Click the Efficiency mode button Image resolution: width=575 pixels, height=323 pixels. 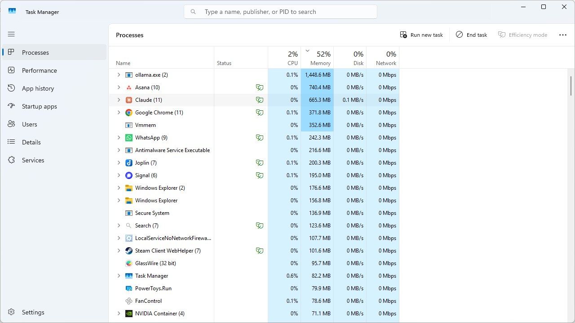(522, 35)
